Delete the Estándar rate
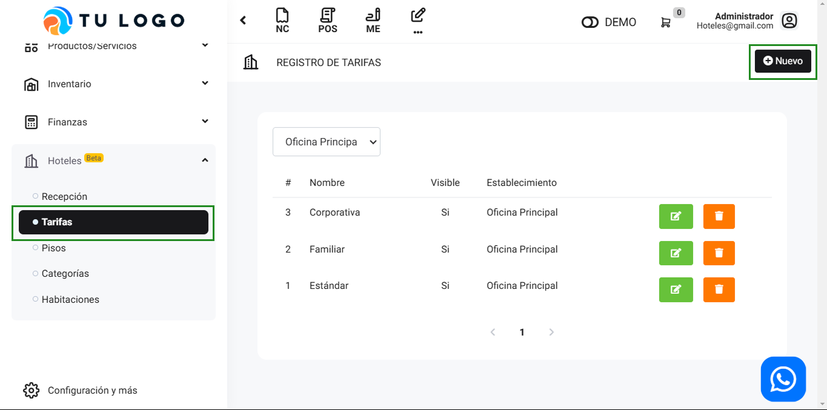This screenshot has height=410, width=827. (719, 289)
